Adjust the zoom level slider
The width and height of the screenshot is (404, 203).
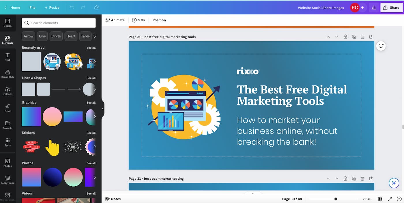pos(336,199)
